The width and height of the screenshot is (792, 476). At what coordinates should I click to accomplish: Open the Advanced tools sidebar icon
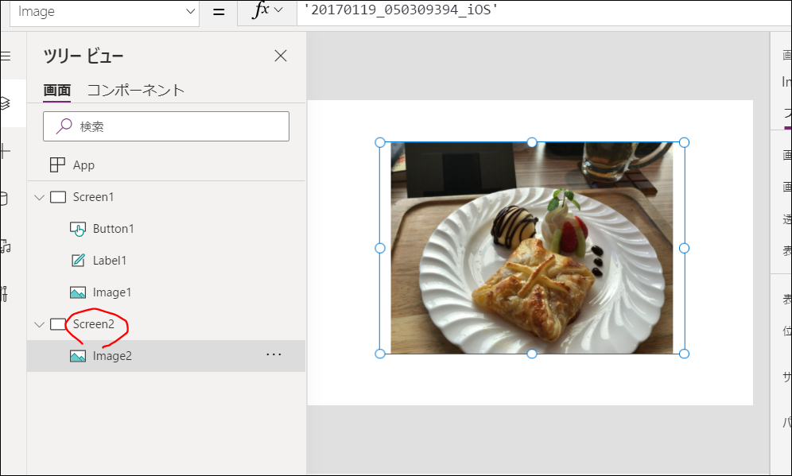4,293
